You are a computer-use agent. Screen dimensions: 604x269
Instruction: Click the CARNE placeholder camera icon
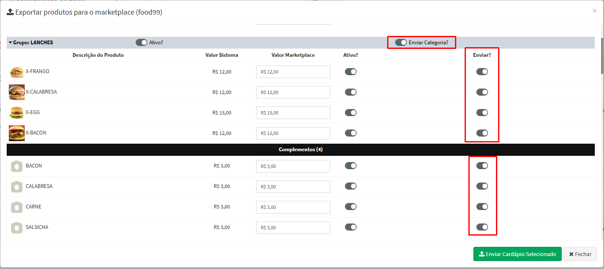[x=17, y=207]
